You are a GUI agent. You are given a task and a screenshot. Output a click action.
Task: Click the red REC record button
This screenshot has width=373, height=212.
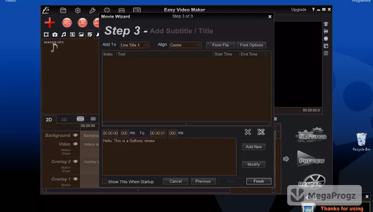tap(67, 22)
